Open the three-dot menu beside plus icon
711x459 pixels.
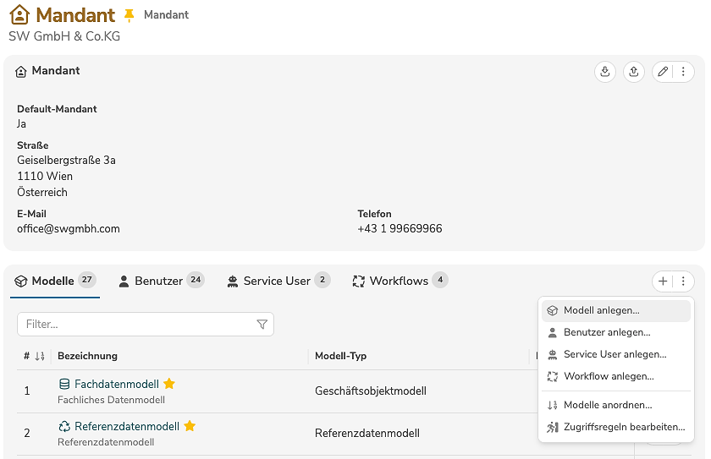coord(683,281)
